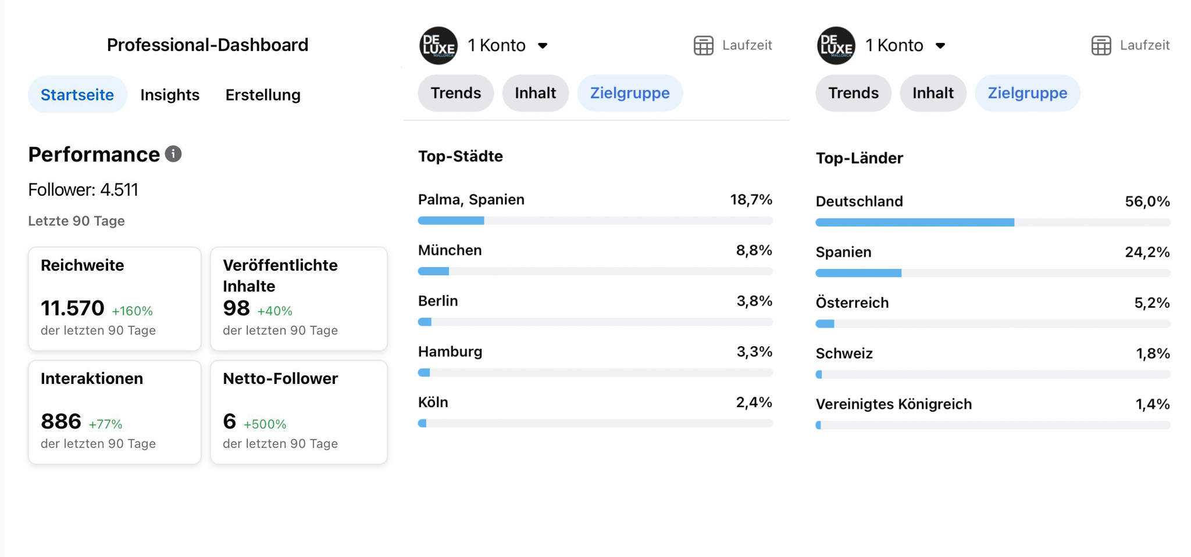Select Inhalt pill in Top-Städte panel
Viewport: 1191px width, 557px height.
535,93
